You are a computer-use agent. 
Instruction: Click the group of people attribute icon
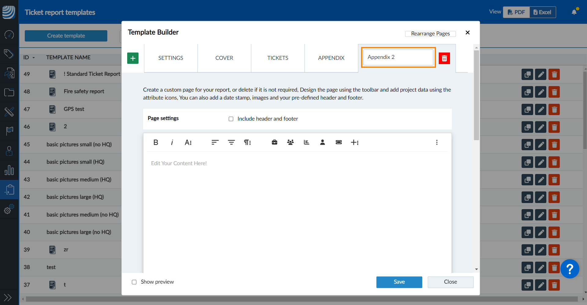[290, 142]
